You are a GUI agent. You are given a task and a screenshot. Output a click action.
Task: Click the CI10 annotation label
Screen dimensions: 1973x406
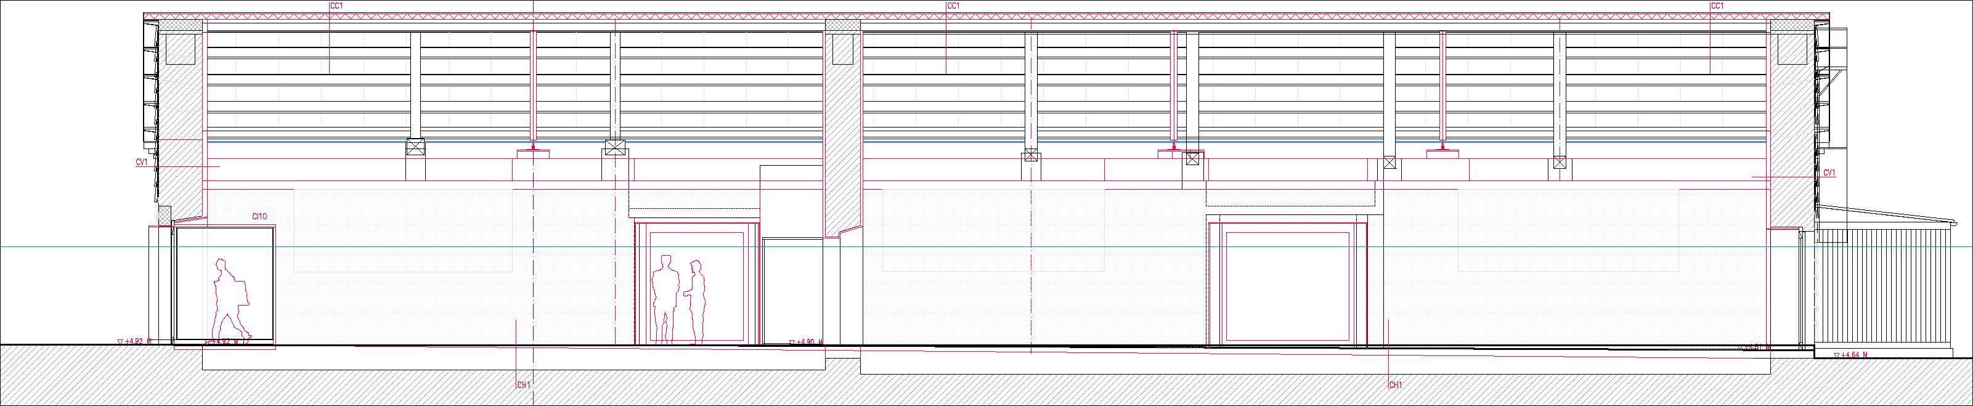pyautogui.click(x=259, y=217)
